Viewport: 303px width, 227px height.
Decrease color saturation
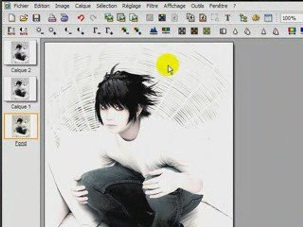pos(125,31)
